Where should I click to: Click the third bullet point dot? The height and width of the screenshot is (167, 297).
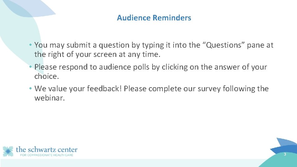(32, 89)
